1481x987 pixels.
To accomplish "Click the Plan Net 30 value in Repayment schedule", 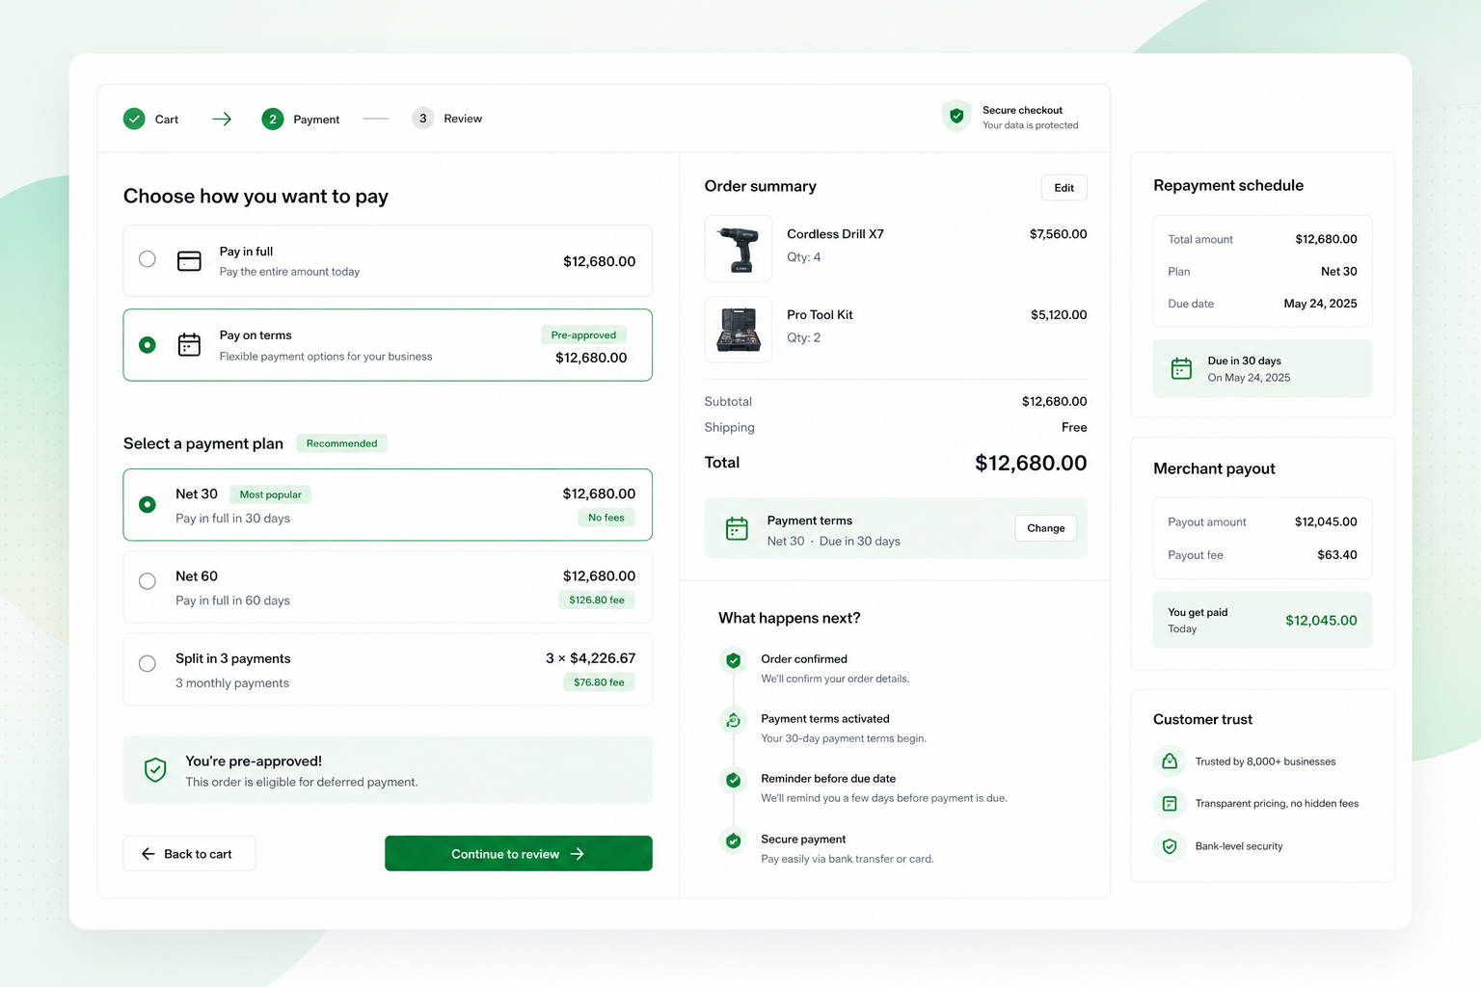I will [1338, 272].
